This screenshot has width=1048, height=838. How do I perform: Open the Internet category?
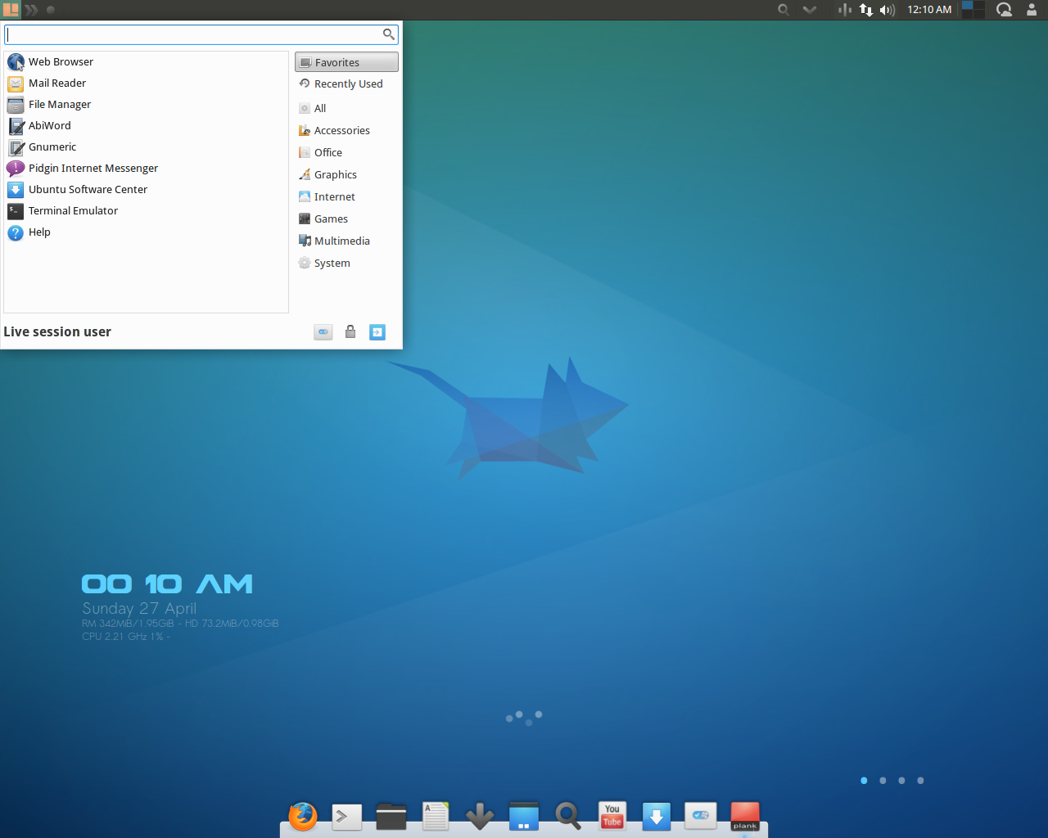click(x=346, y=196)
